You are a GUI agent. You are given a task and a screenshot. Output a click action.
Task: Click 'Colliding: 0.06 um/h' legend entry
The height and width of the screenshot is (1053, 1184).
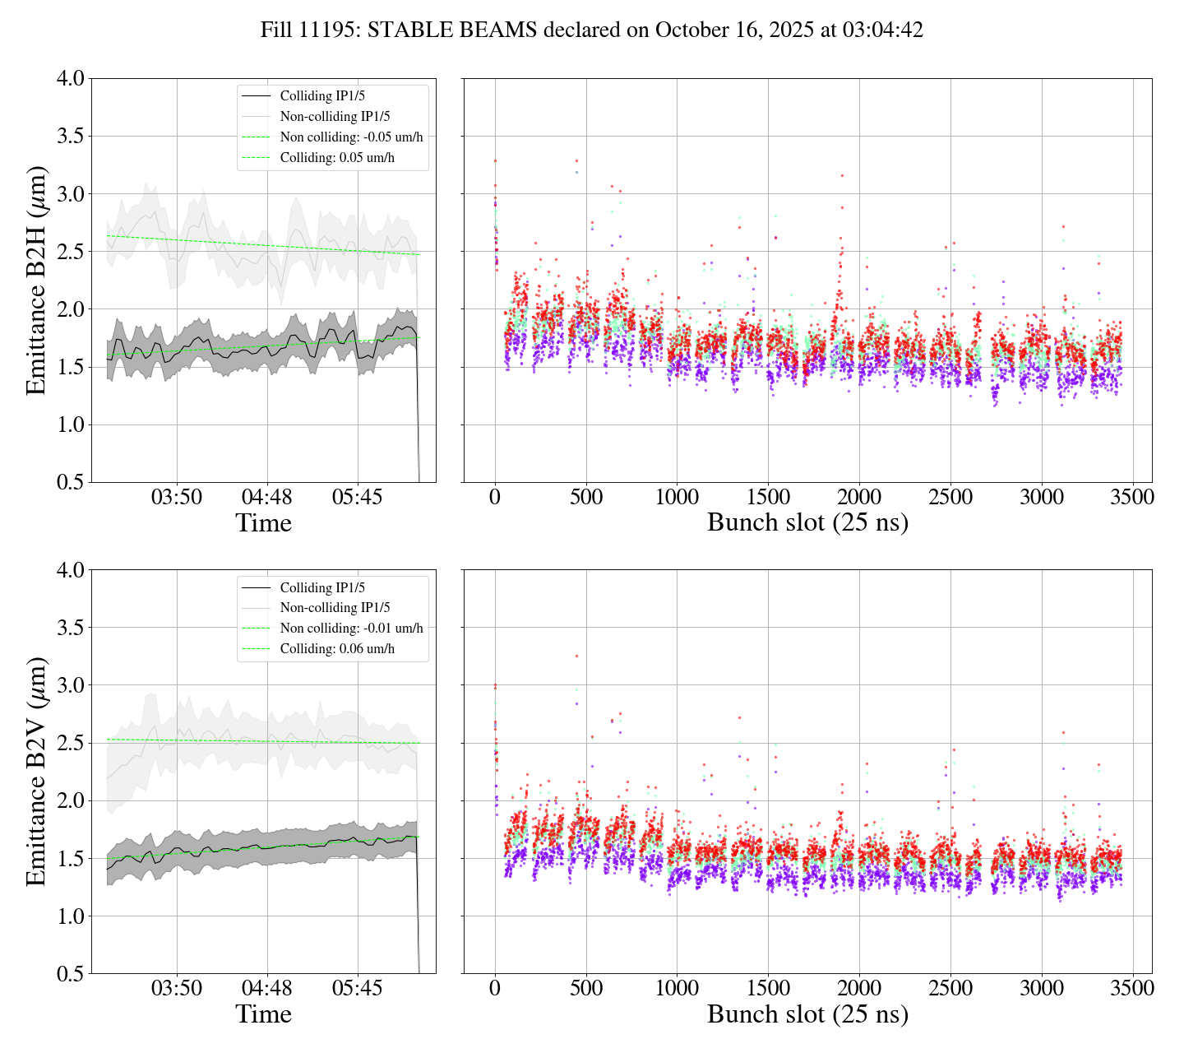point(337,649)
